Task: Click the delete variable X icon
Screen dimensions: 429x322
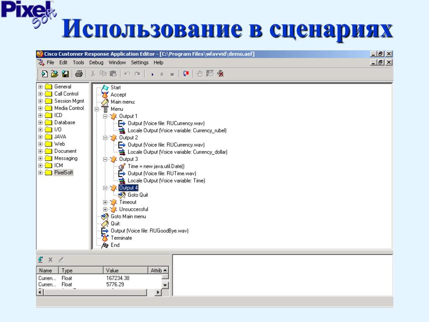Action: 51,260
